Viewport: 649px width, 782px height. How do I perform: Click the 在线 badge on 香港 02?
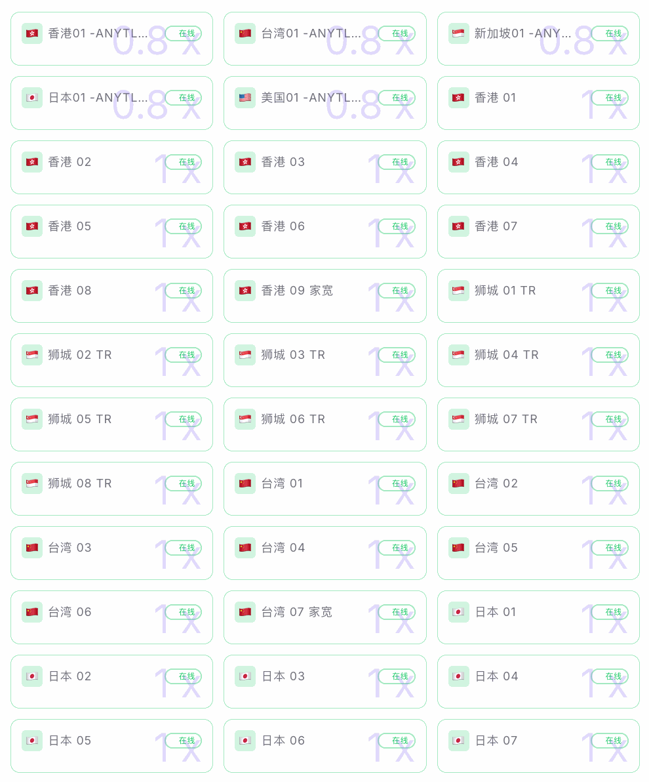[x=184, y=162]
